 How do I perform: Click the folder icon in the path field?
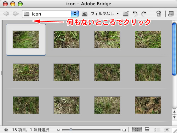pyautogui.click(x=26, y=14)
